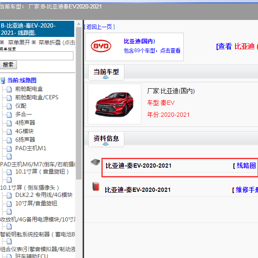Open PAD主机M1 tree item

click(31, 148)
